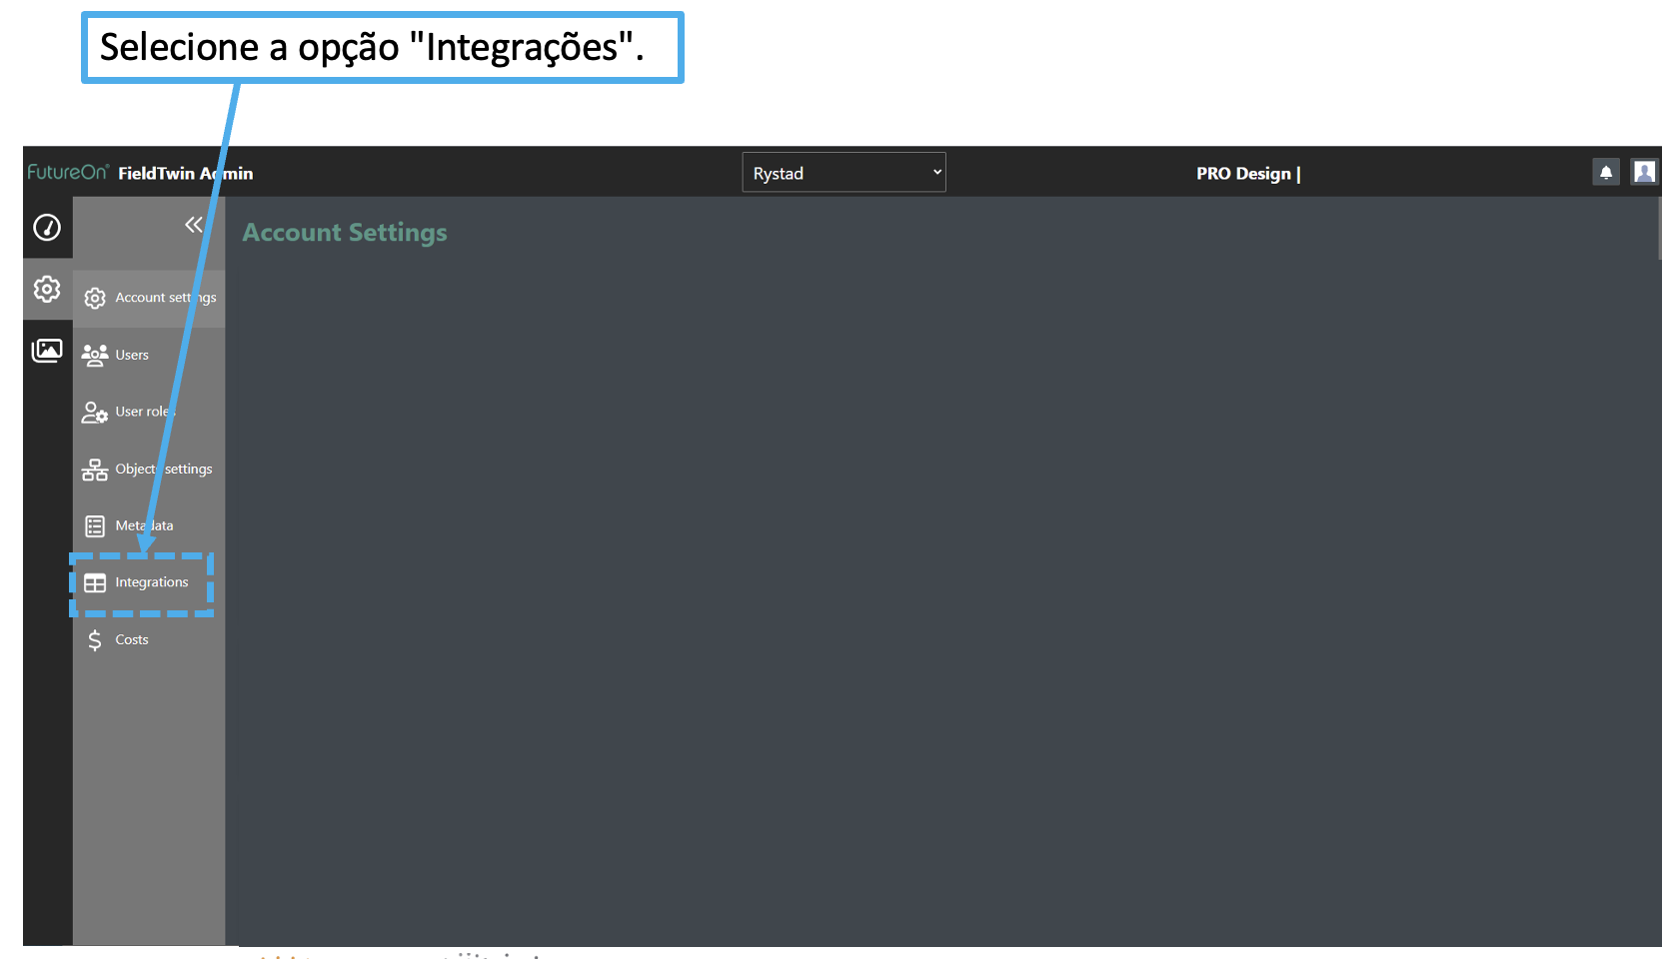Image resolution: width=1671 pixels, height=959 pixels.
Task: Open the User roles menu item
Action: pos(149,413)
